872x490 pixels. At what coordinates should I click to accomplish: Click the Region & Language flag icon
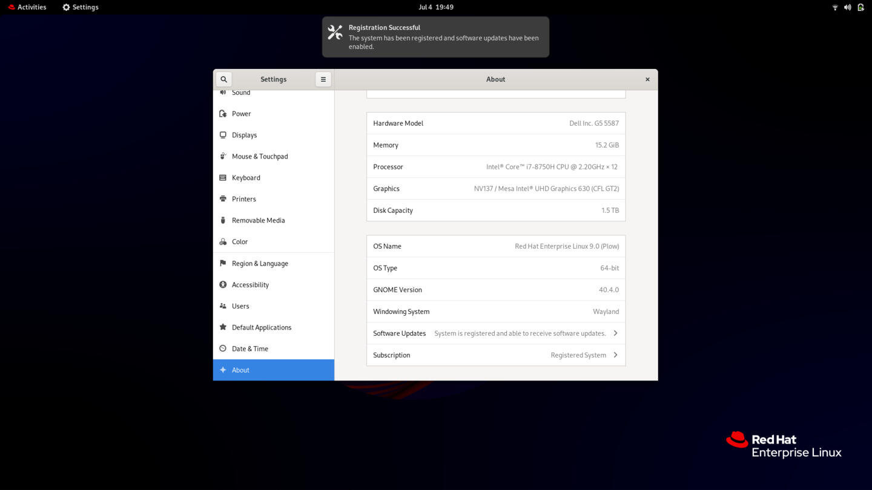pyautogui.click(x=223, y=263)
